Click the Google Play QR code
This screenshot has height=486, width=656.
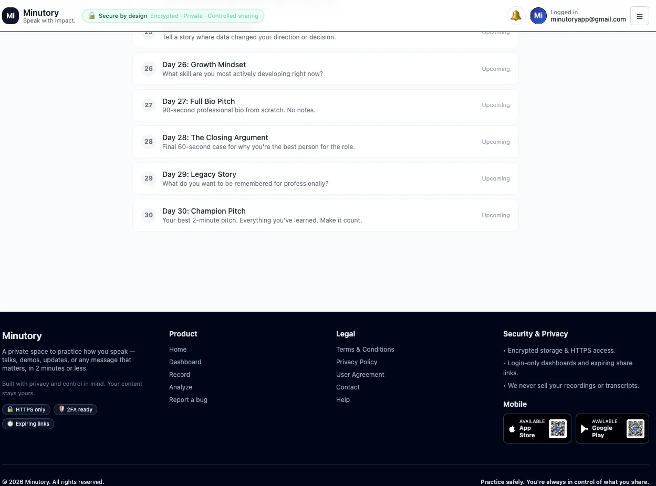pos(636,429)
